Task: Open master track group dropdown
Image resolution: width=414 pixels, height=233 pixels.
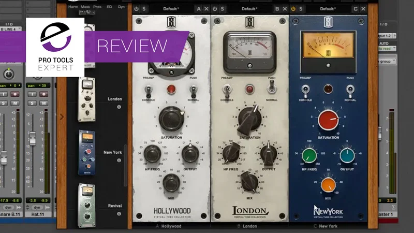Action: [x=387, y=61]
